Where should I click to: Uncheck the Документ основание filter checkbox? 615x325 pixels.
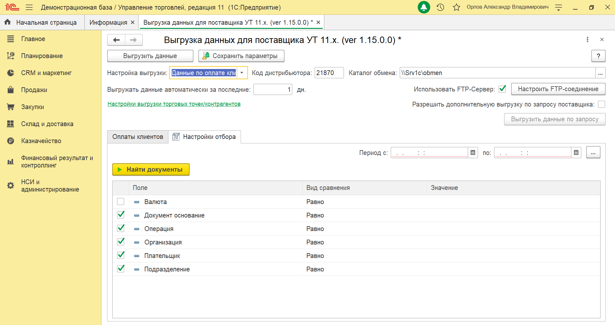click(121, 215)
